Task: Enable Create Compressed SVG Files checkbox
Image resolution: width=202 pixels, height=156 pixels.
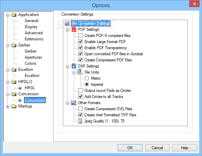Action: [x=81, y=109]
